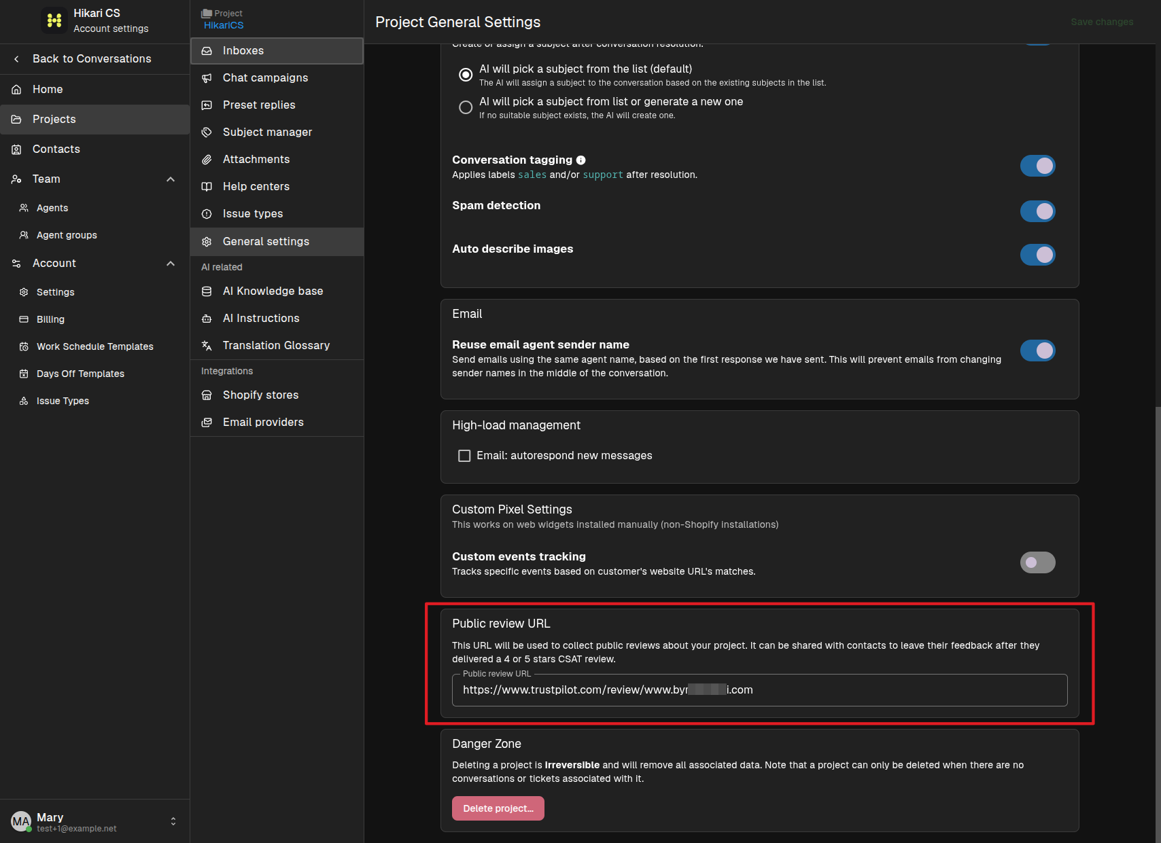Image resolution: width=1161 pixels, height=843 pixels.
Task: Open Translation Glossary
Action: (x=277, y=346)
